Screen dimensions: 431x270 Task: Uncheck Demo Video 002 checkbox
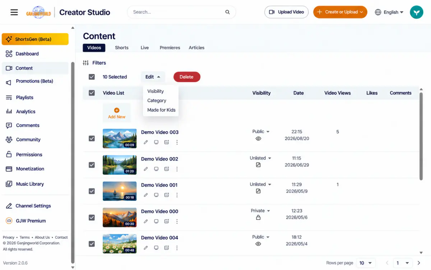[92, 165]
